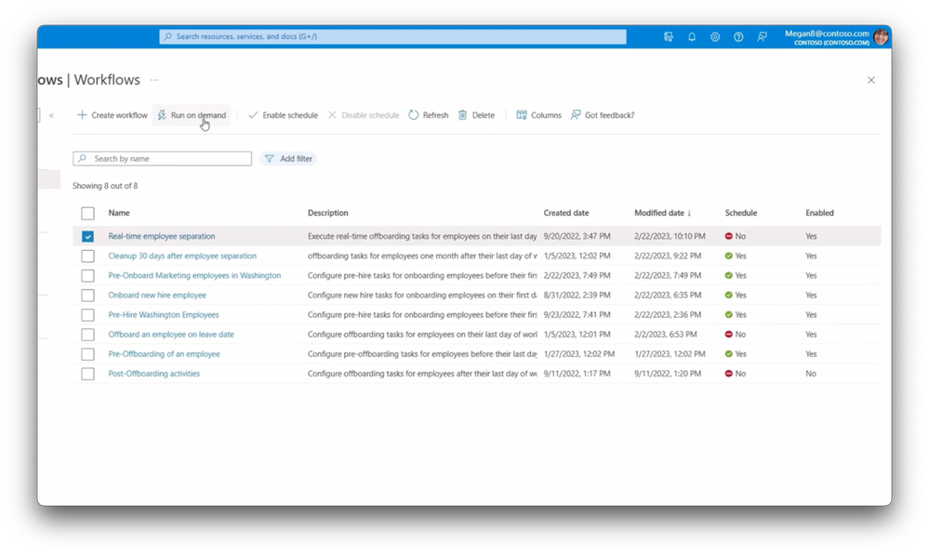Image resolution: width=929 pixels, height=555 pixels.
Task: Click the red No schedule icon for Offboard on leave date
Action: coord(729,334)
